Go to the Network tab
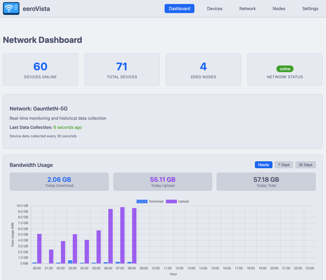This screenshot has height=280, width=326. tap(247, 9)
